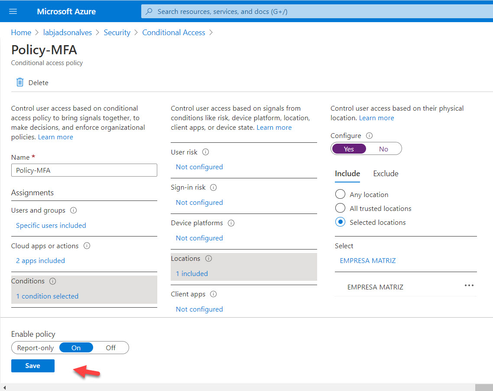Expand Locations 1 included setting
Screen dimensions: 493x391
(191, 273)
